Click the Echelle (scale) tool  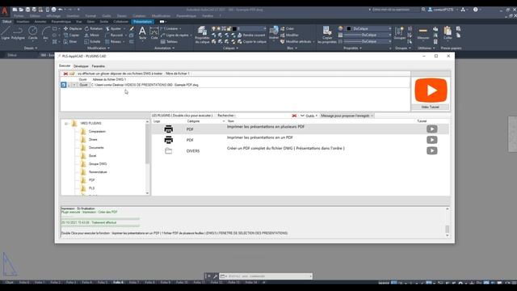[92, 41]
